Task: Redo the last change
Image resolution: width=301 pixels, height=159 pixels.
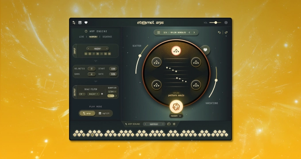Action: (226, 33)
